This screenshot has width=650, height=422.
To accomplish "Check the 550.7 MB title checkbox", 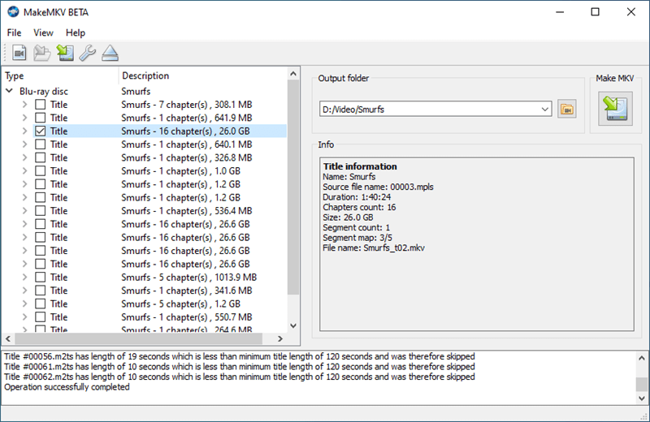I will tap(40, 316).
